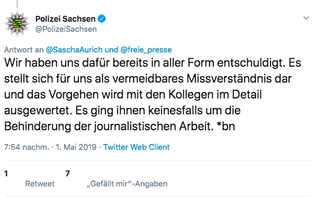Click the thread connector line above avatar
Viewport: 315px width, 197px height.
click(x=17, y=4)
